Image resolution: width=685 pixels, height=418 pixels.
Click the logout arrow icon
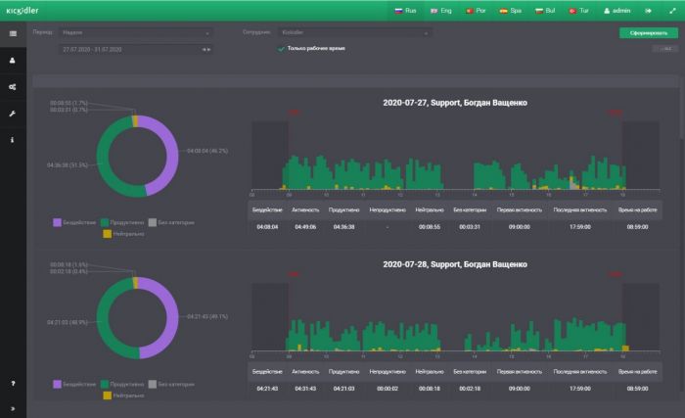coord(648,11)
